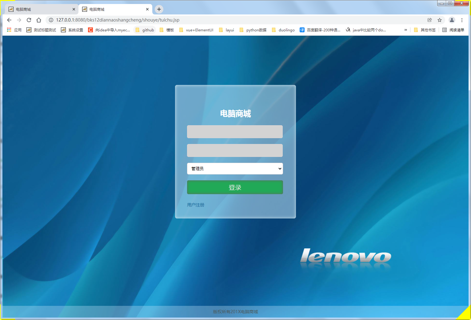Open the Chrome three-dot menu
The height and width of the screenshot is (320, 471).
click(x=462, y=20)
